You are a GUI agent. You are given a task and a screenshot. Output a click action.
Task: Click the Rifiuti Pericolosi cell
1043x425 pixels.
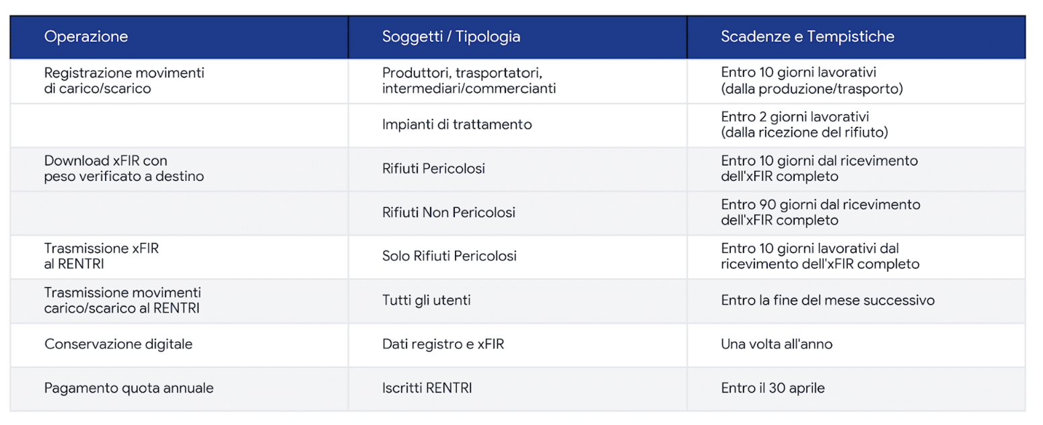click(517, 169)
